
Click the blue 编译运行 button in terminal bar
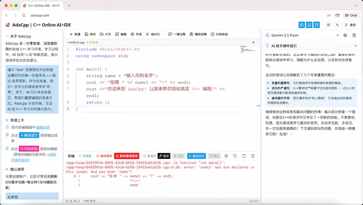coord(196,156)
